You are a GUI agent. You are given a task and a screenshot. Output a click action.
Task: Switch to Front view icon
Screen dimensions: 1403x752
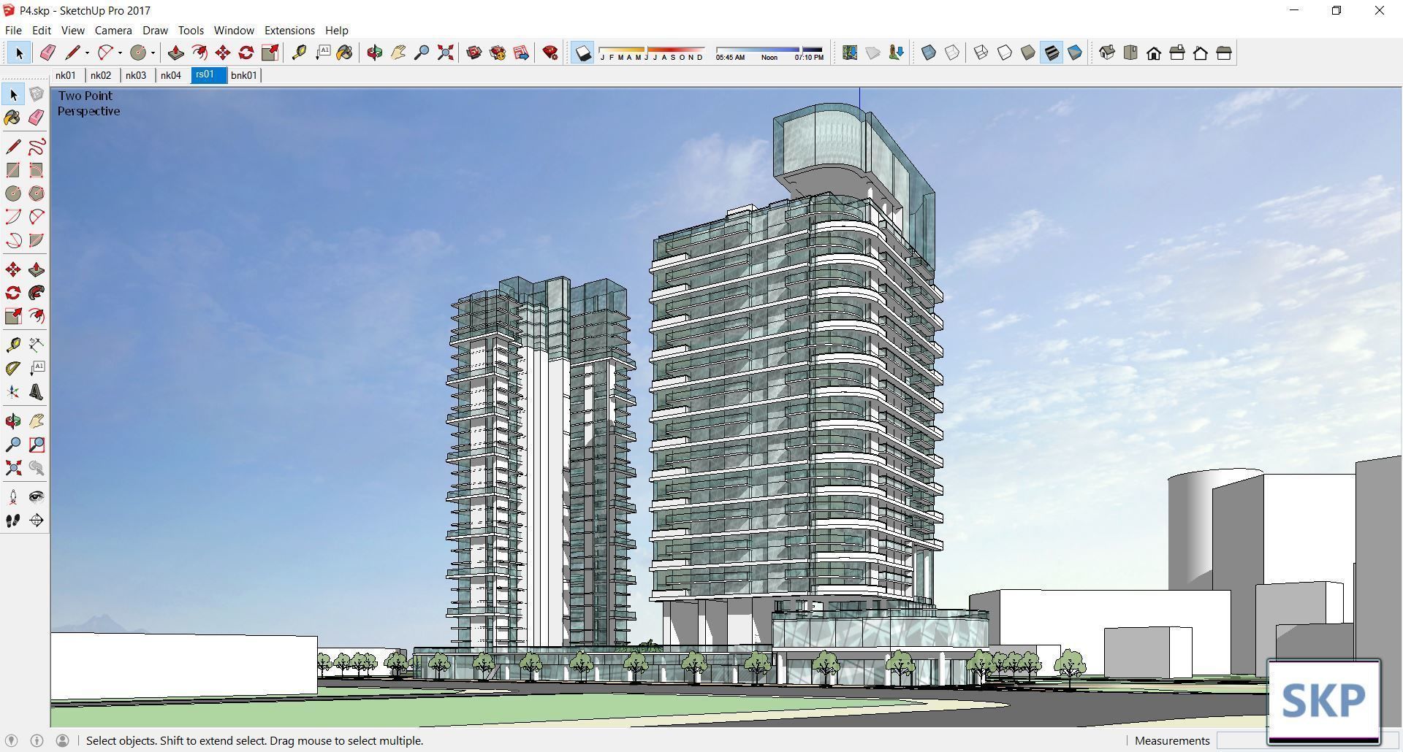coord(1154,53)
